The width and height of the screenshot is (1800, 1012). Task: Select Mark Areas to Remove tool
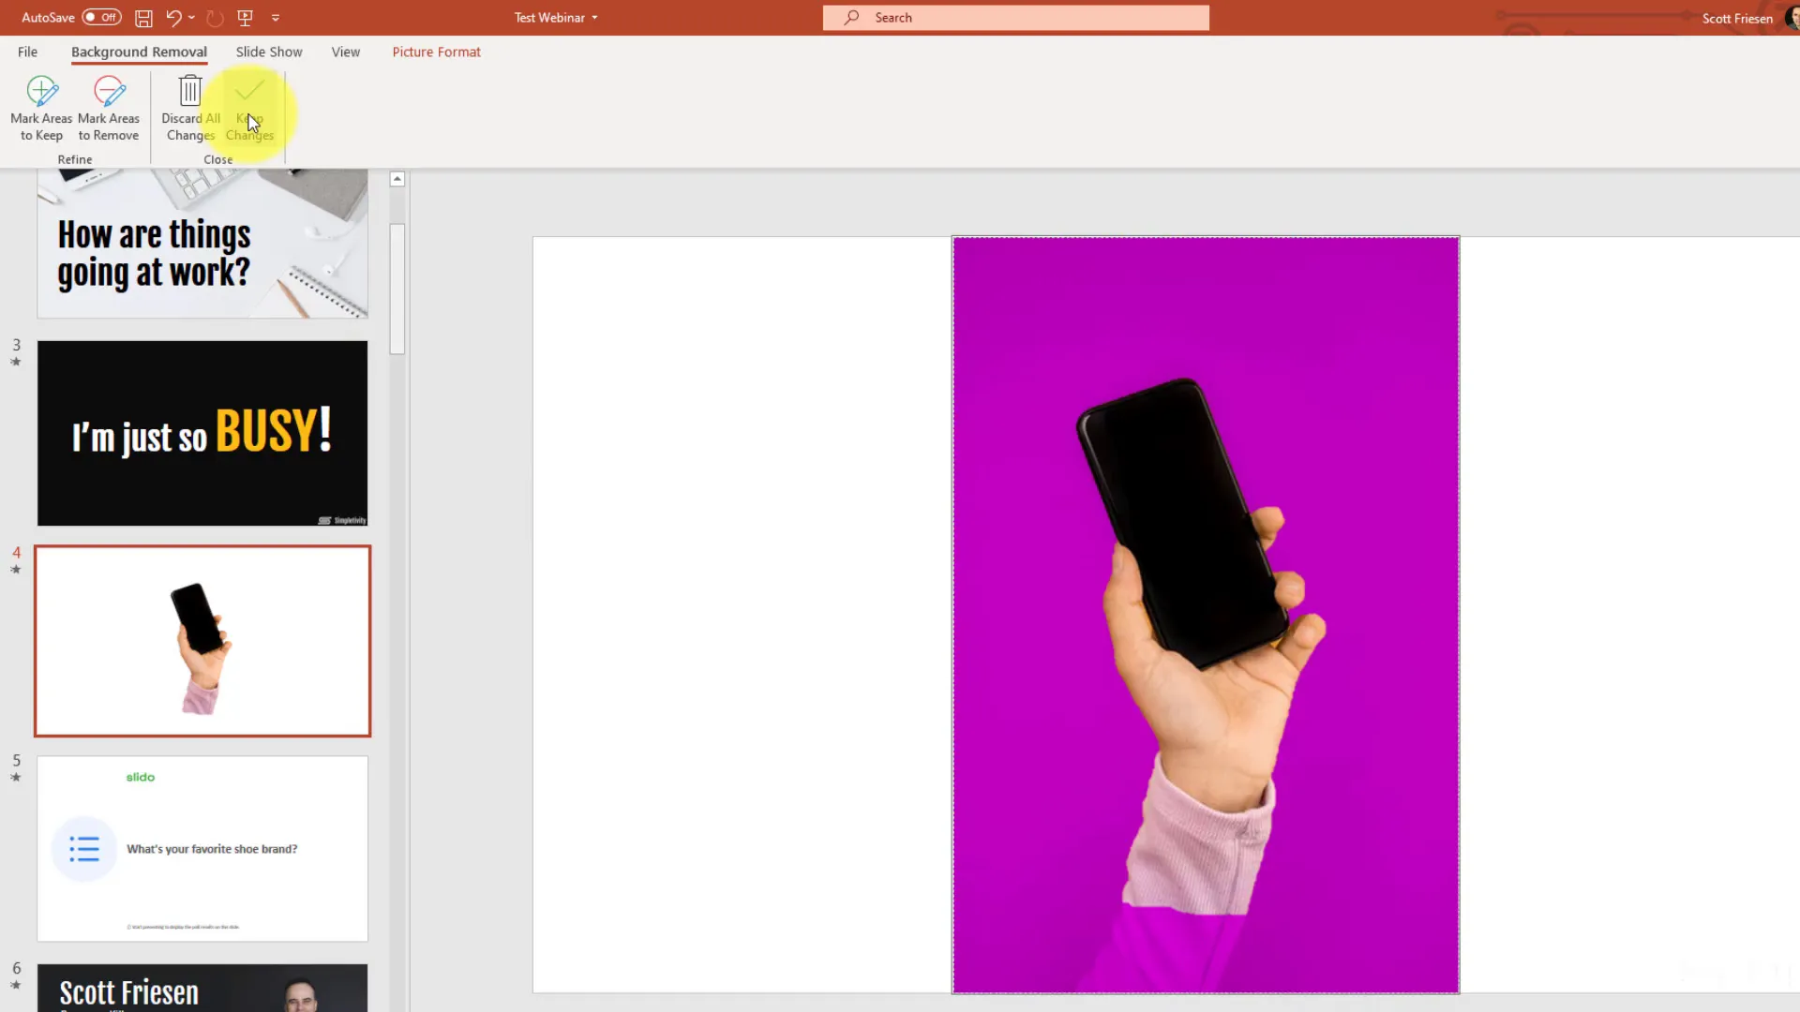coord(109,109)
